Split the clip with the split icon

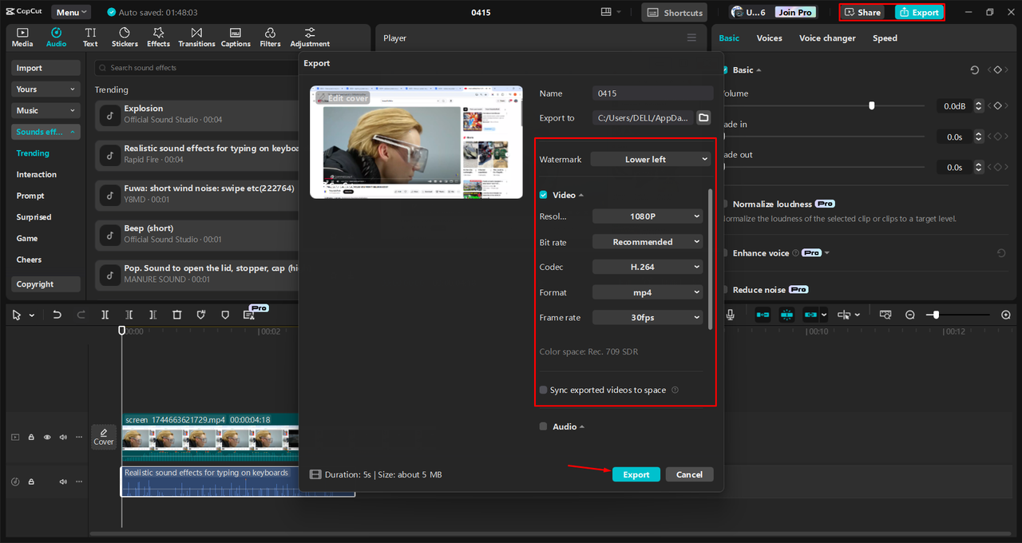(x=105, y=314)
